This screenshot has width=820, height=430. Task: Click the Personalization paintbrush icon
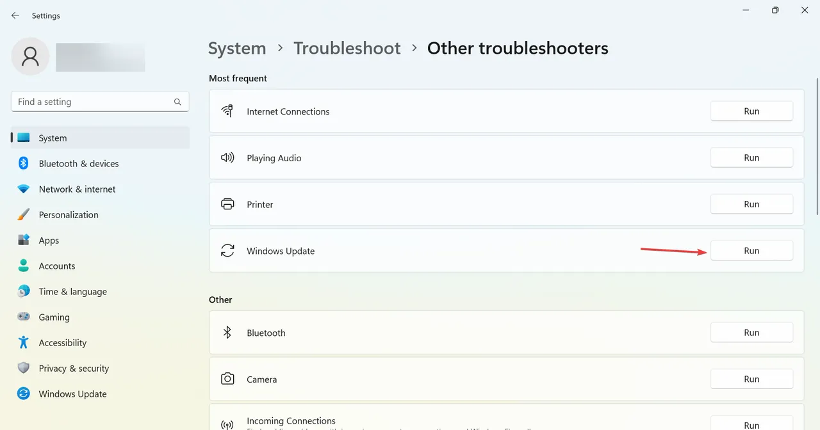coord(24,215)
